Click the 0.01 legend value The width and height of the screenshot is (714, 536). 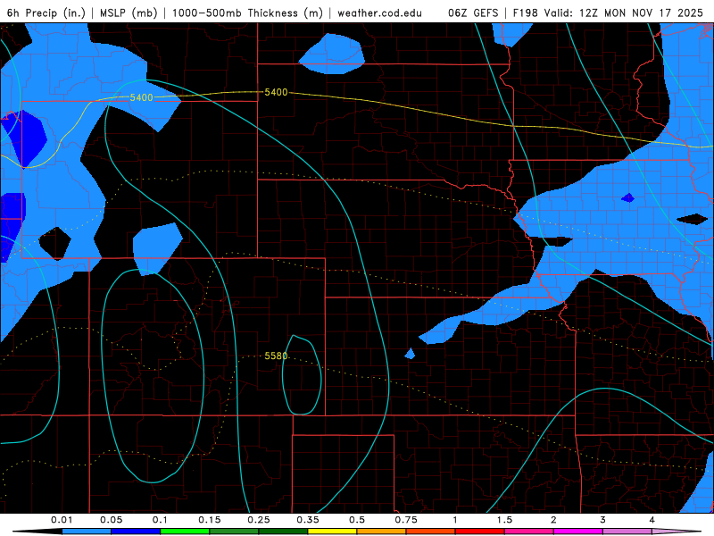pyautogui.click(x=62, y=520)
